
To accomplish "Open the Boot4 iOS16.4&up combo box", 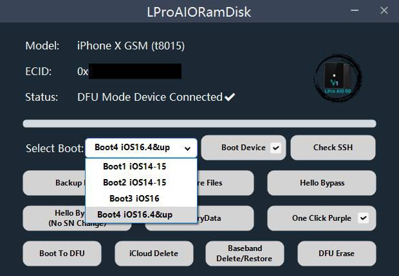I will tap(141, 148).
